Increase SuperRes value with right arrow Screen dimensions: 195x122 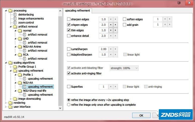coord(115,87)
